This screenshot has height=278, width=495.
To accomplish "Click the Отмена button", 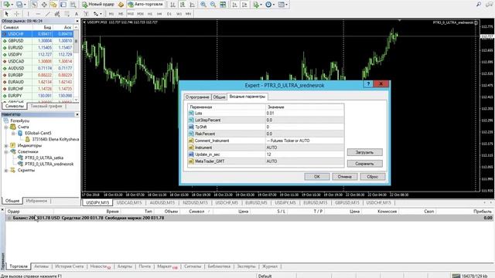I will pyautogui.click(x=344, y=177).
